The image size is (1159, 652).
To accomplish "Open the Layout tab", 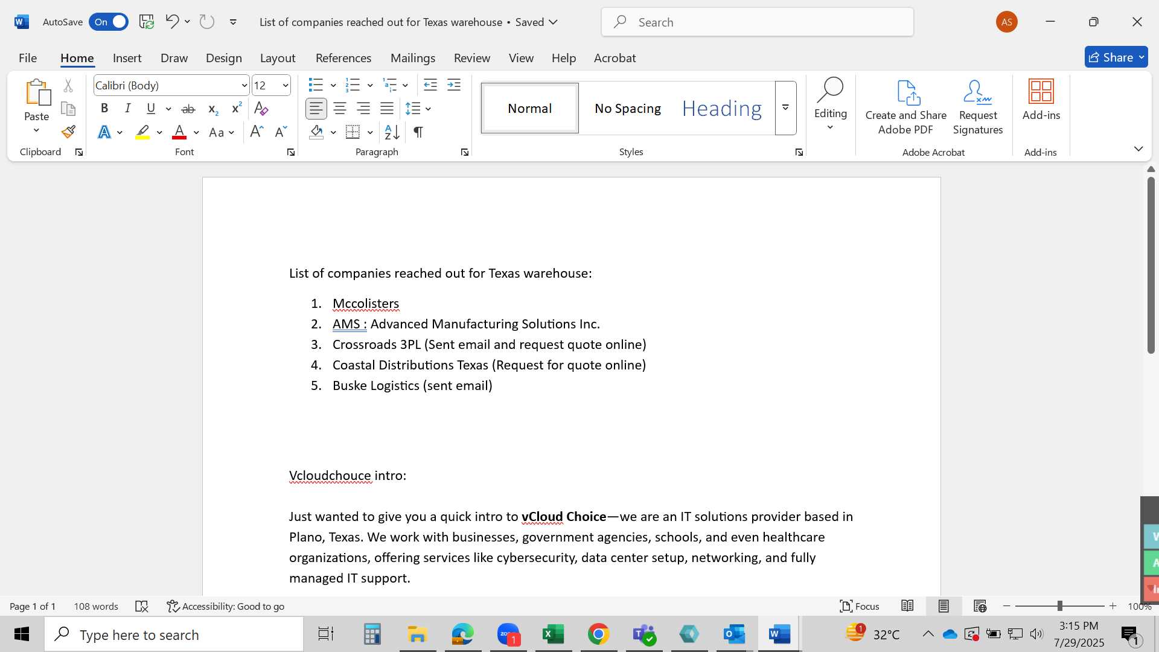I will click(x=278, y=58).
